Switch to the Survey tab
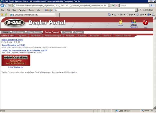The height and width of the screenshot is (113, 156). [67, 32]
